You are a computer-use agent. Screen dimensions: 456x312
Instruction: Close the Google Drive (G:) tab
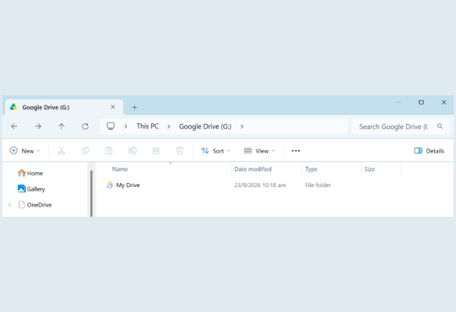click(x=113, y=107)
